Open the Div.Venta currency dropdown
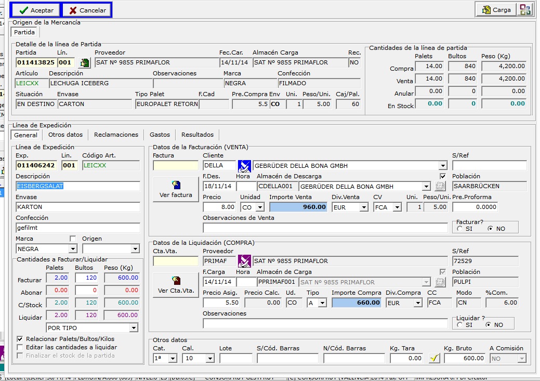 coord(364,207)
